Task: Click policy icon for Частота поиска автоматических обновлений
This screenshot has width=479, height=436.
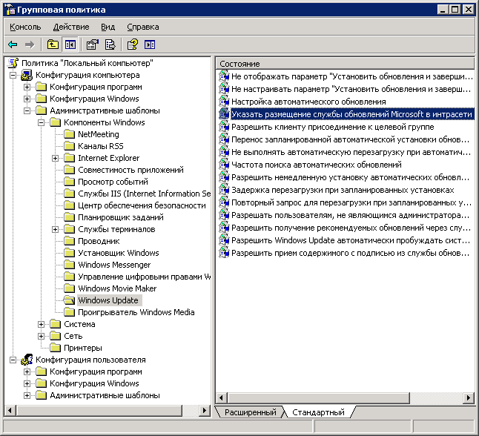Action: (224, 165)
